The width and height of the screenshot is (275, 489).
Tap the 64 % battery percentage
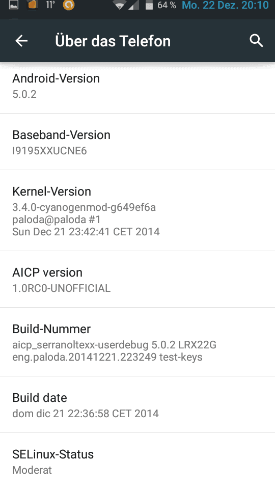(167, 5)
